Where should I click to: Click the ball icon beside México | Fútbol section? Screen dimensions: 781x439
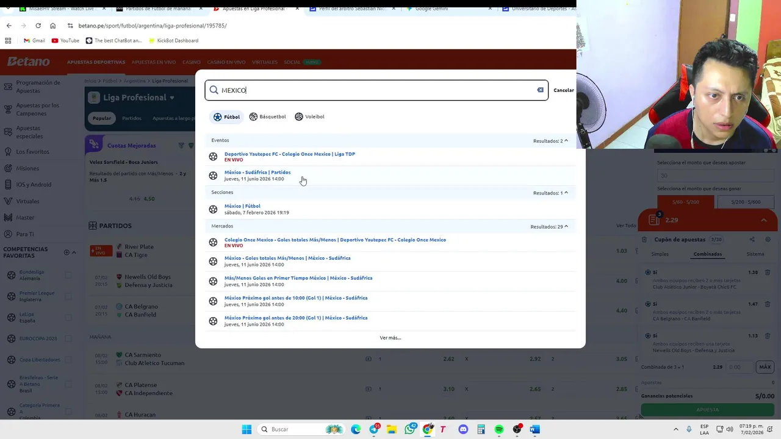click(x=213, y=209)
